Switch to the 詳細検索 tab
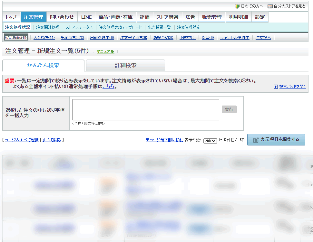The width and height of the screenshot is (313, 242). pyautogui.click(x=126, y=65)
